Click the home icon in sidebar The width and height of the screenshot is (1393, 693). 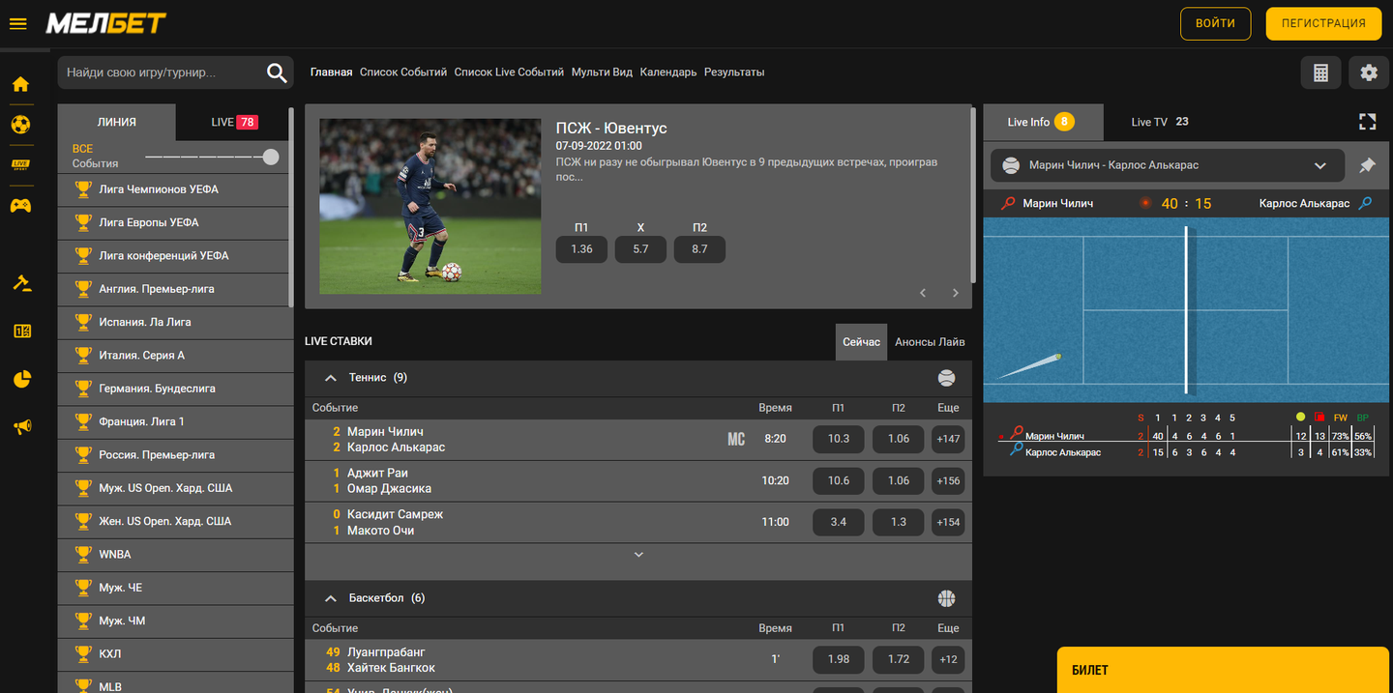click(x=20, y=84)
